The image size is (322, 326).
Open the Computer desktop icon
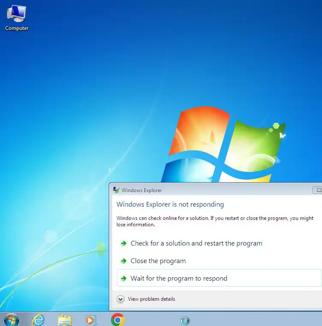pyautogui.click(x=16, y=18)
